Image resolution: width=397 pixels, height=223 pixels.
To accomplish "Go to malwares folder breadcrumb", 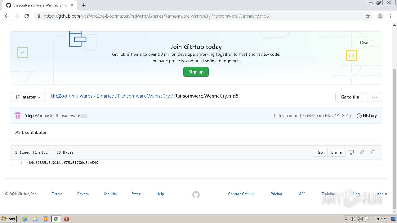I will tap(82, 96).
